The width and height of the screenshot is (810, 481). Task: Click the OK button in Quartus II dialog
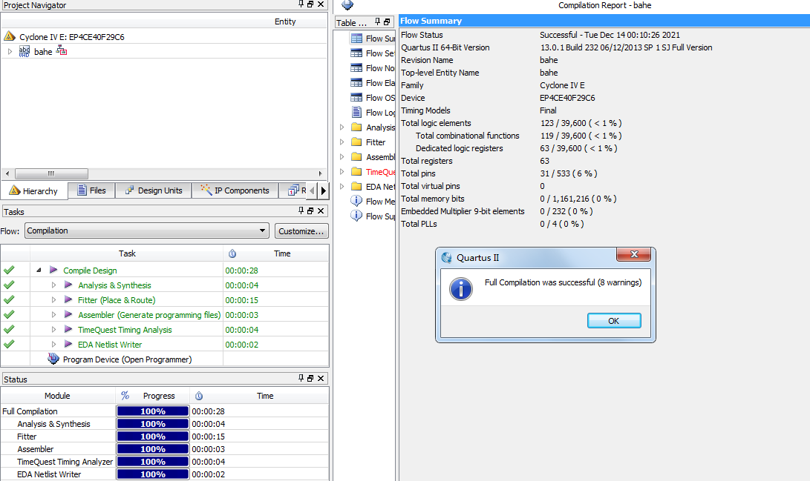click(x=614, y=321)
